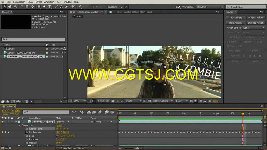
Task: Toggle the Scale checkbox in Tracker
Action: [x=255, y=42]
